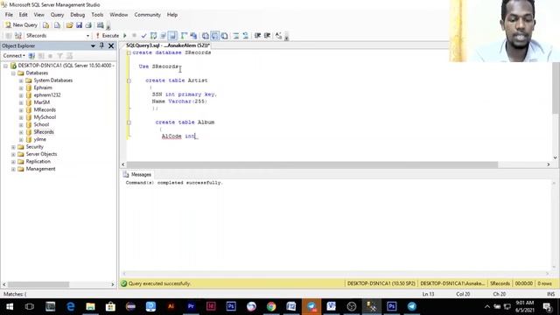Collapse the create table Artist outline
Screen dimensions: 560x315
[x=129, y=80]
